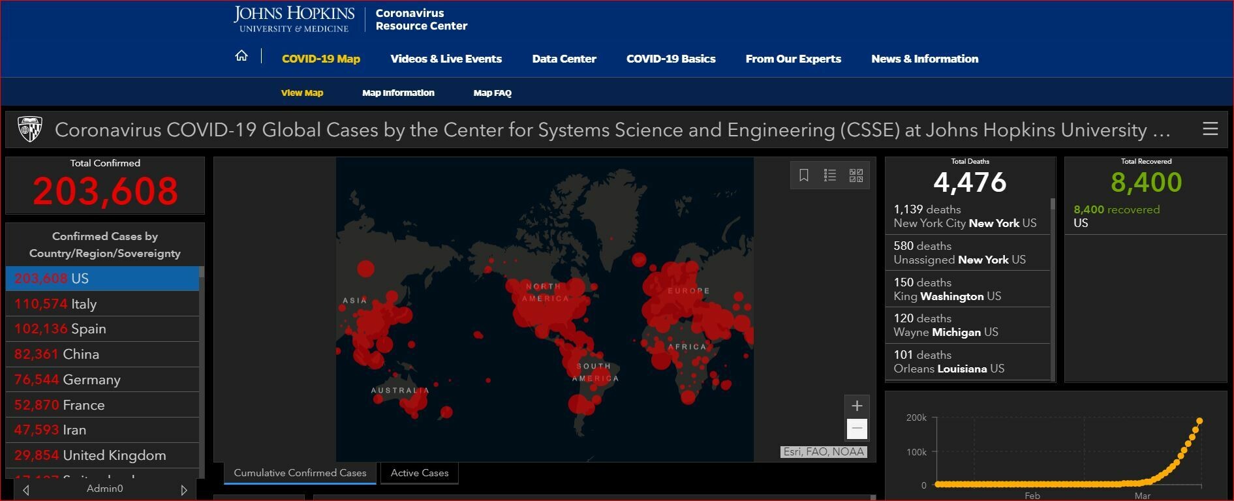
Task: Click the Confirmed Cases by Country/Region/Sovereignty heading
Action: point(105,245)
